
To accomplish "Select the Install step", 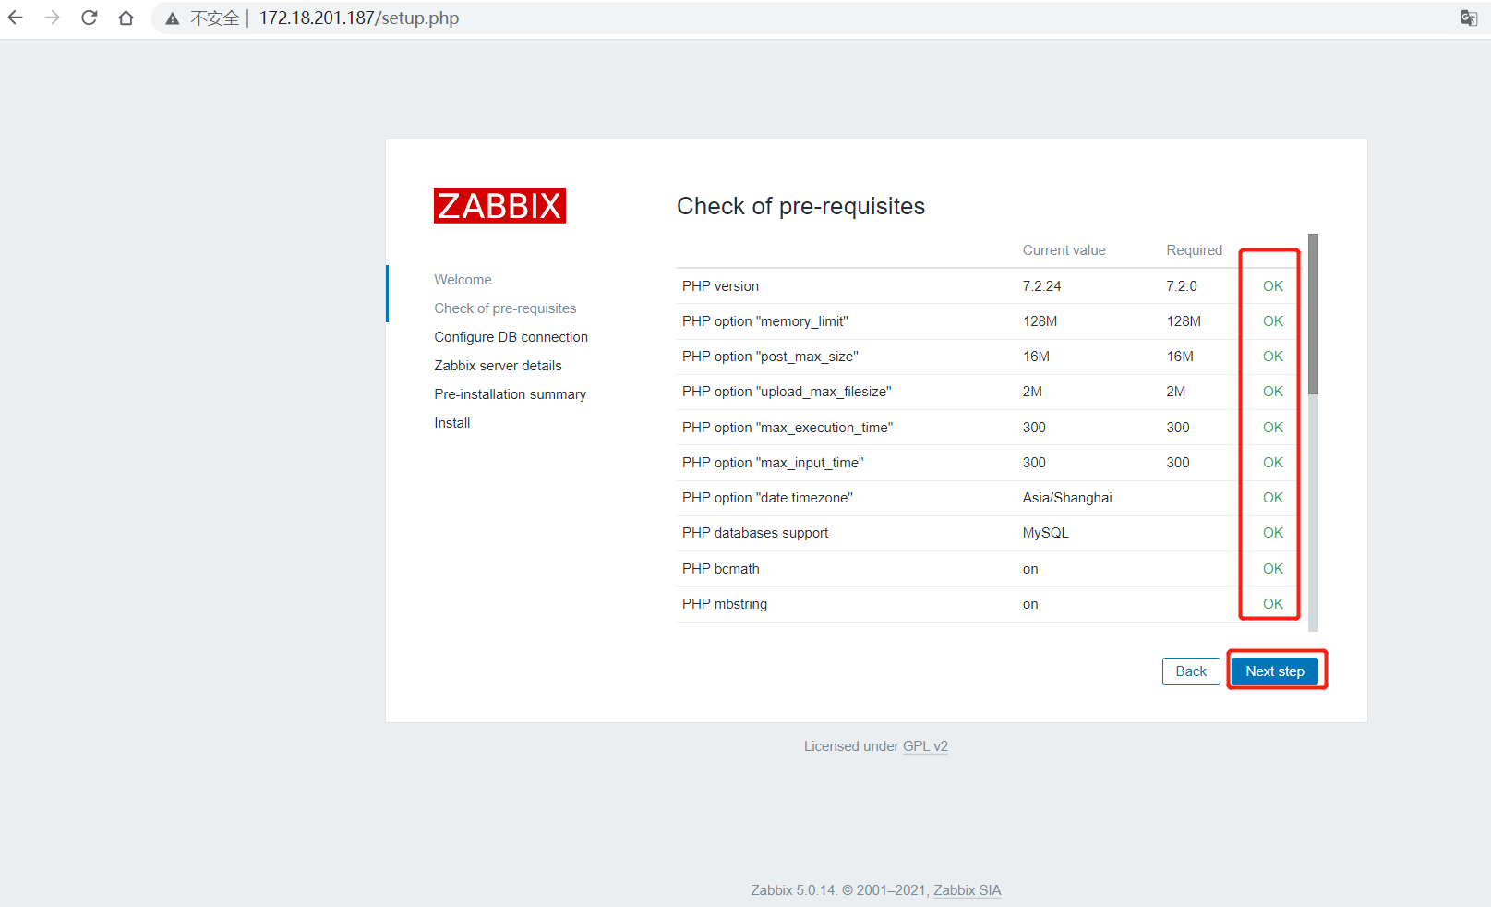I will pos(451,423).
